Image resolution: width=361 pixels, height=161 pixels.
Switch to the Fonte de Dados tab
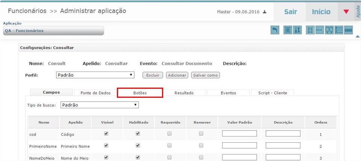coord(96,93)
